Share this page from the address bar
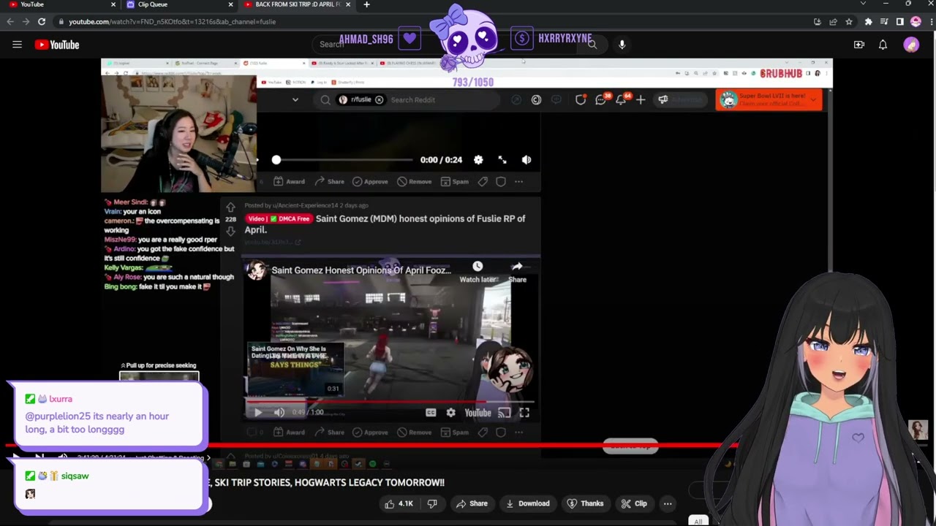Screen dimensions: 936x526 pos(833,22)
